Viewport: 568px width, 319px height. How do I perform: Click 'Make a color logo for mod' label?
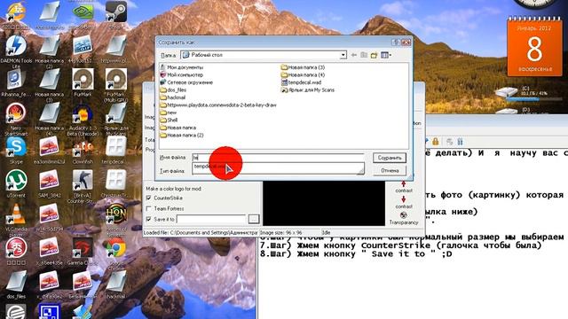[173, 189]
